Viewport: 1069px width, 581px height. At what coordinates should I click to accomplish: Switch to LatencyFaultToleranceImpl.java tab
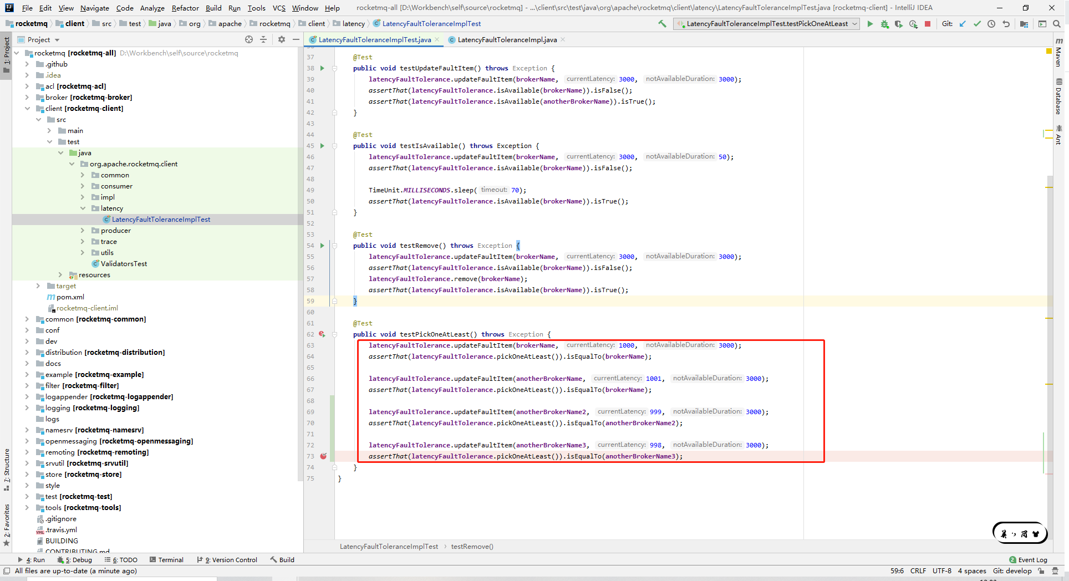coord(507,39)
